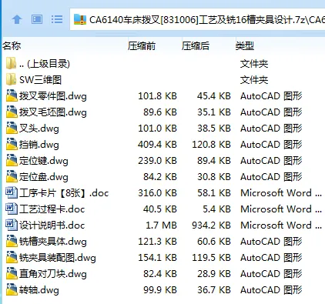
Task: Select file 叉头.dwg
Action: pyautogui.click(x=39, y=129)
